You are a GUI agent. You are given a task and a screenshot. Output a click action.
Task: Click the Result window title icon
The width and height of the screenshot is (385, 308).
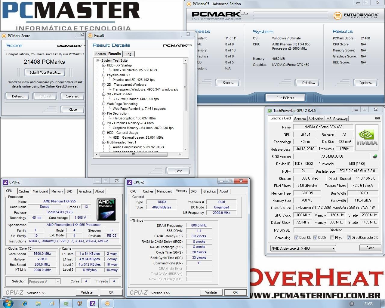tap(90, 35)
